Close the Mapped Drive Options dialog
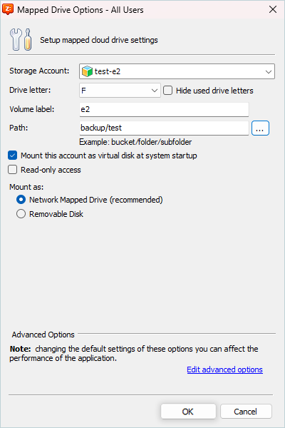 [x=272, y=9]
